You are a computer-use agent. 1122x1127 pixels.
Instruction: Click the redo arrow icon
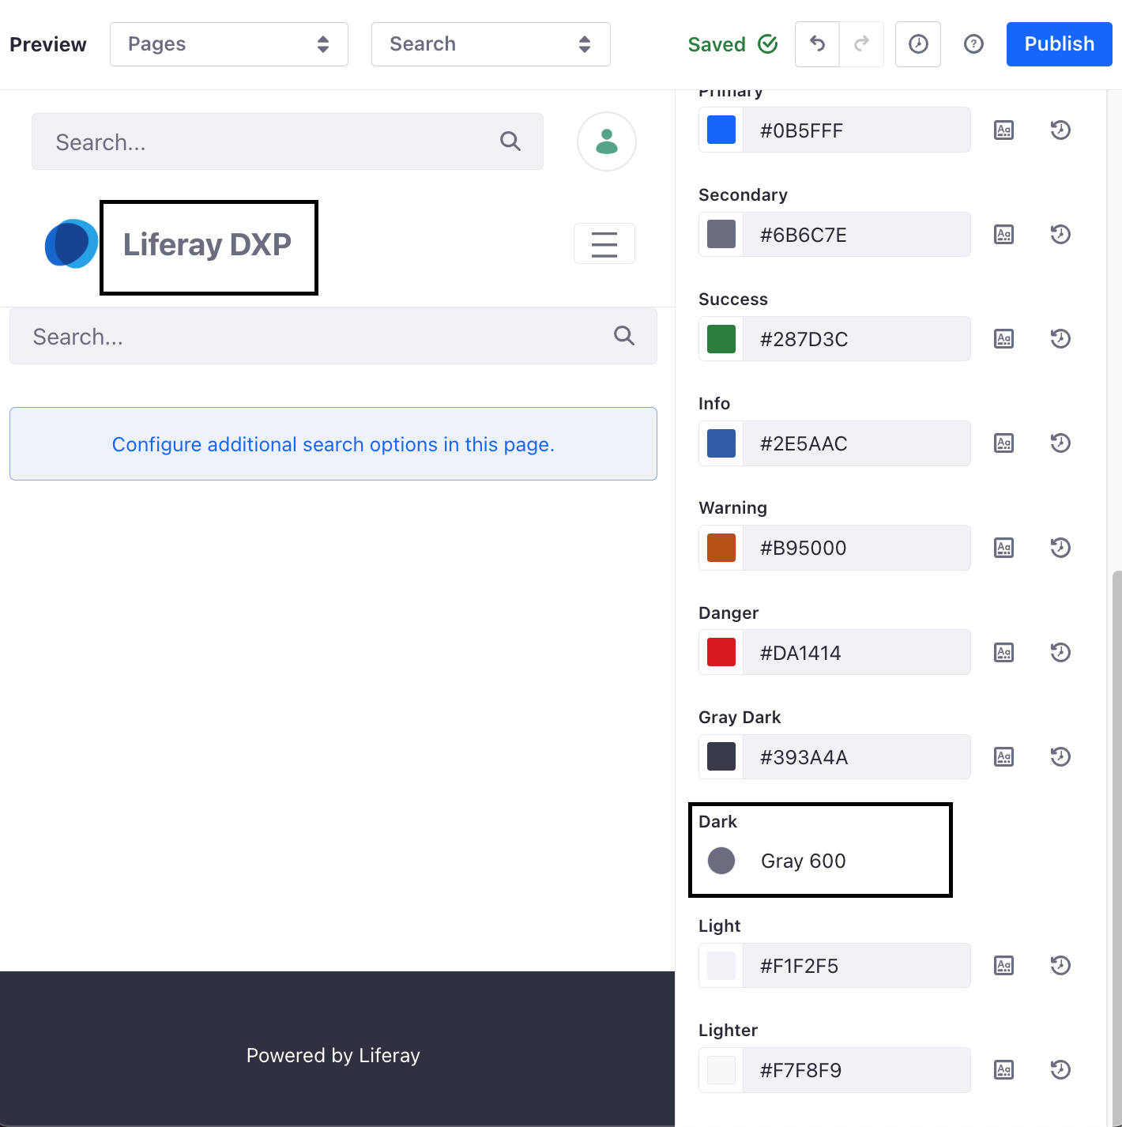pyautogui.click(x=861, y=44)
